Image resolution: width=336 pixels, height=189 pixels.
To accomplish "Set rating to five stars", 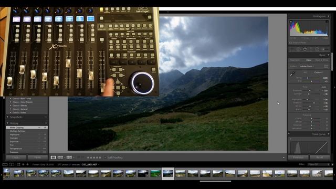I will click(100, 157).
